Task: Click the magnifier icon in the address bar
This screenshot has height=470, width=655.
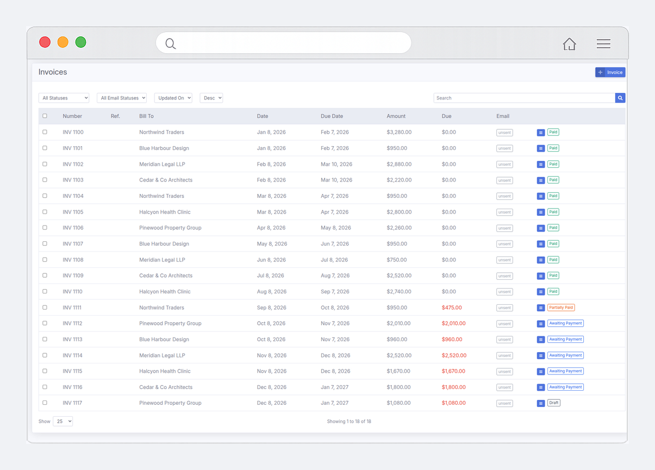Action: pos(171,44)
